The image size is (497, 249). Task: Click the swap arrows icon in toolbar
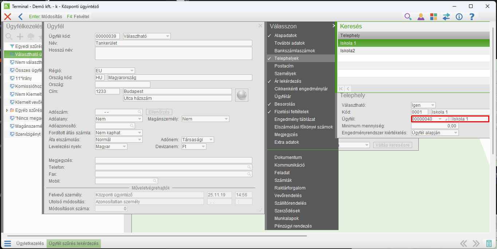click(446, 17)
